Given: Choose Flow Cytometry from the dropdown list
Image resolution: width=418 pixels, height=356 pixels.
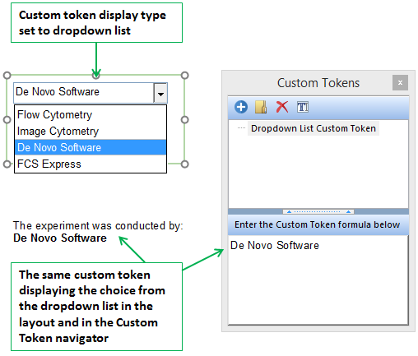Looking at the screenshot, I should tap(91, 114).
